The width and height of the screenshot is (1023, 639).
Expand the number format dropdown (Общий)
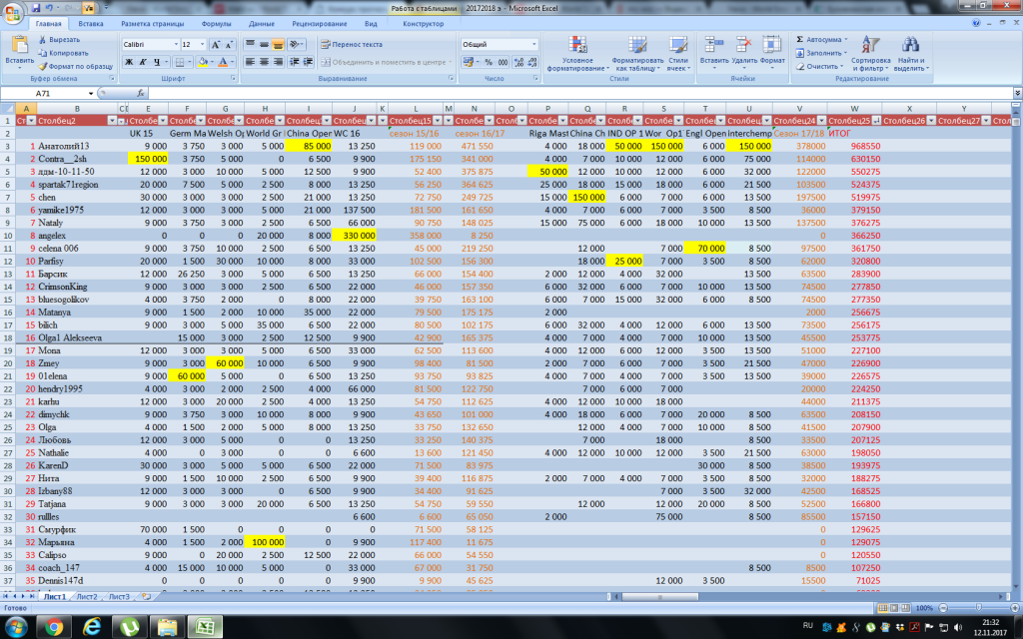[535, 45]
